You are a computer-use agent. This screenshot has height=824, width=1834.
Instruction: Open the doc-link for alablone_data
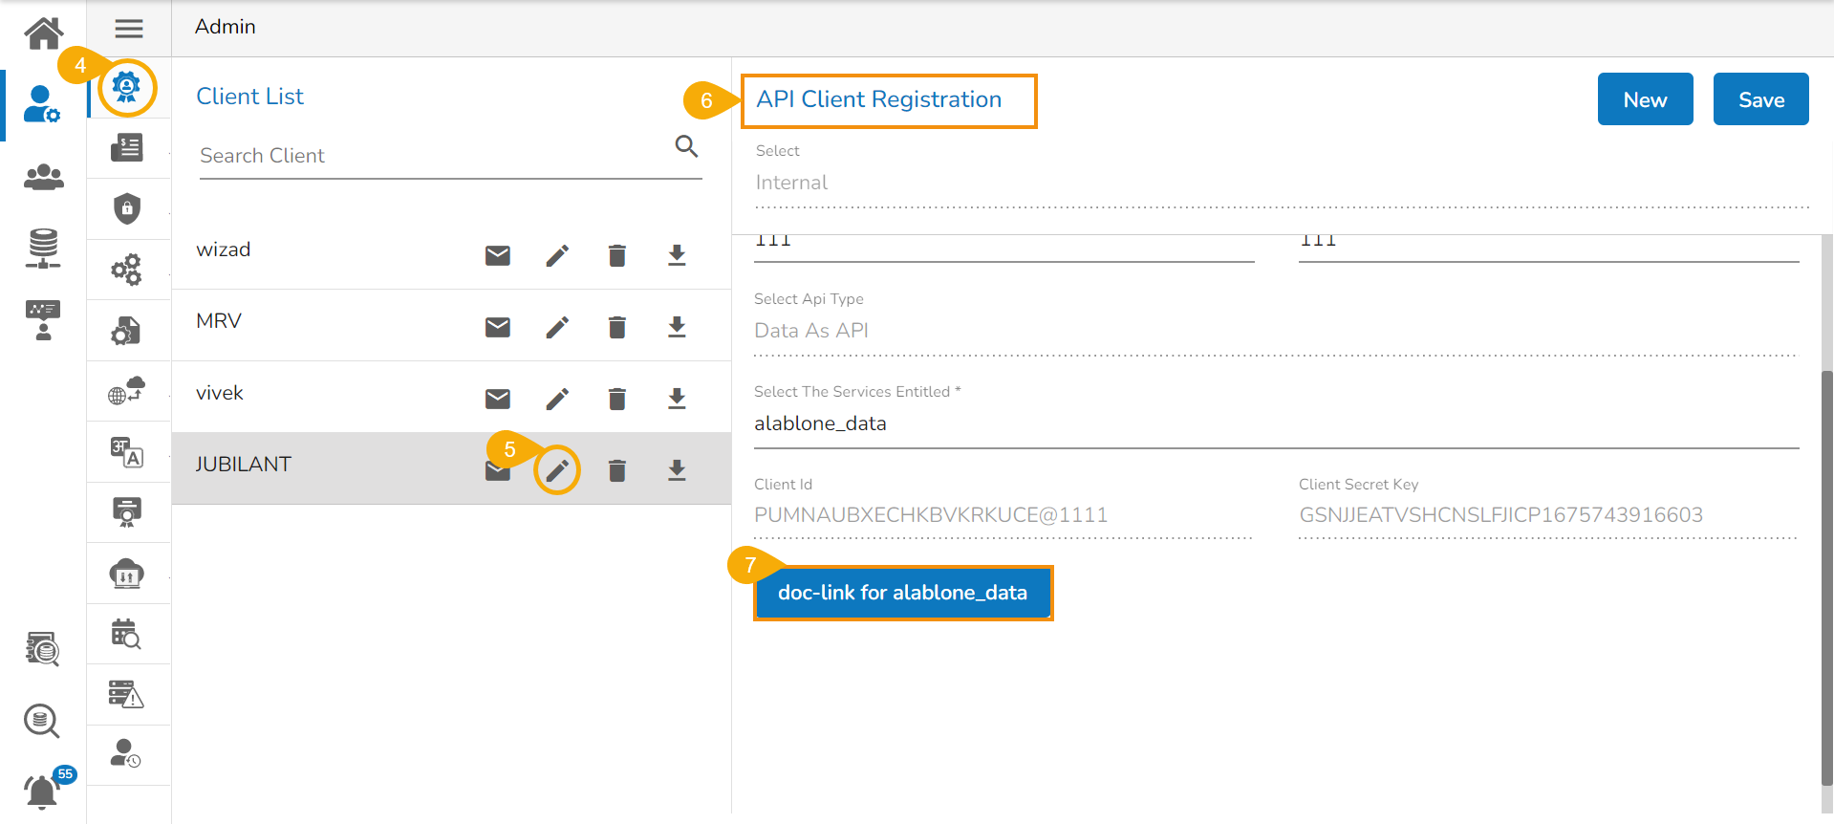(902, 593)
